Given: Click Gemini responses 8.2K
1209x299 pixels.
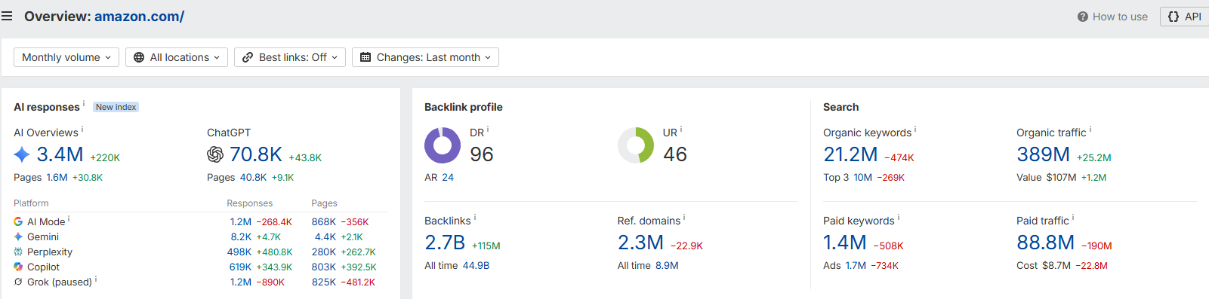Looking at the screenshot, I should [x=242, y=237].
